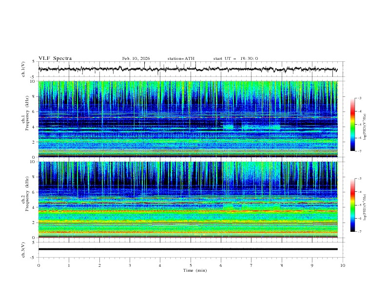386x298 pixels.
Task: Click the "8" tick on the time axis
Action: click(282, 265)
